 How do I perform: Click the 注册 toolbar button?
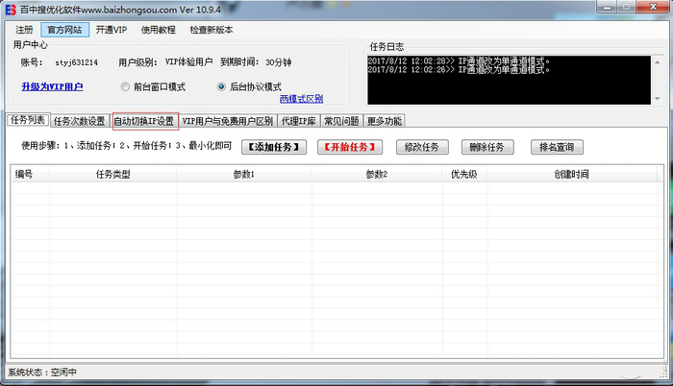22,30
